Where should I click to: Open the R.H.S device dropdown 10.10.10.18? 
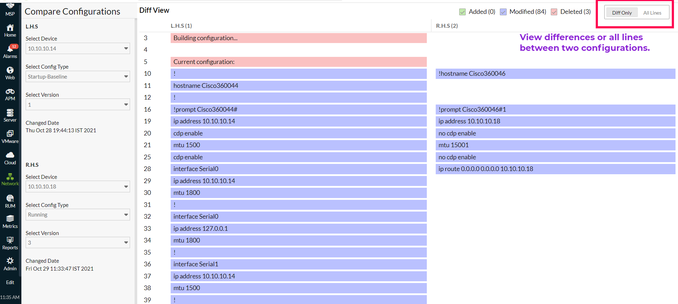pyautogui.click(x=77, y=187)
